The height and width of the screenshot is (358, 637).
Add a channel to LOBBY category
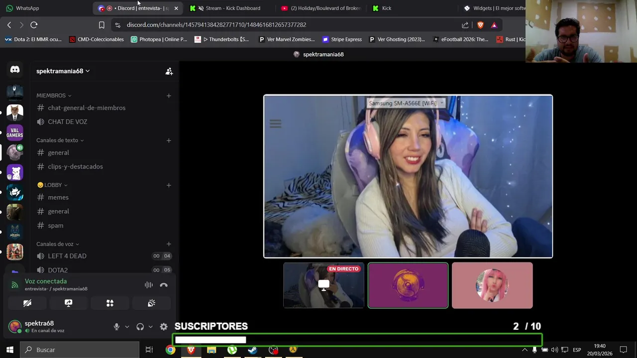point(169,185)
